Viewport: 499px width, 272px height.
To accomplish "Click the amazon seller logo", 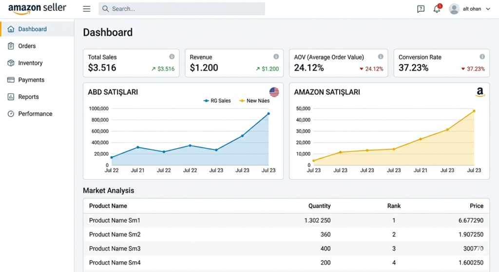I will click(37, 9).
